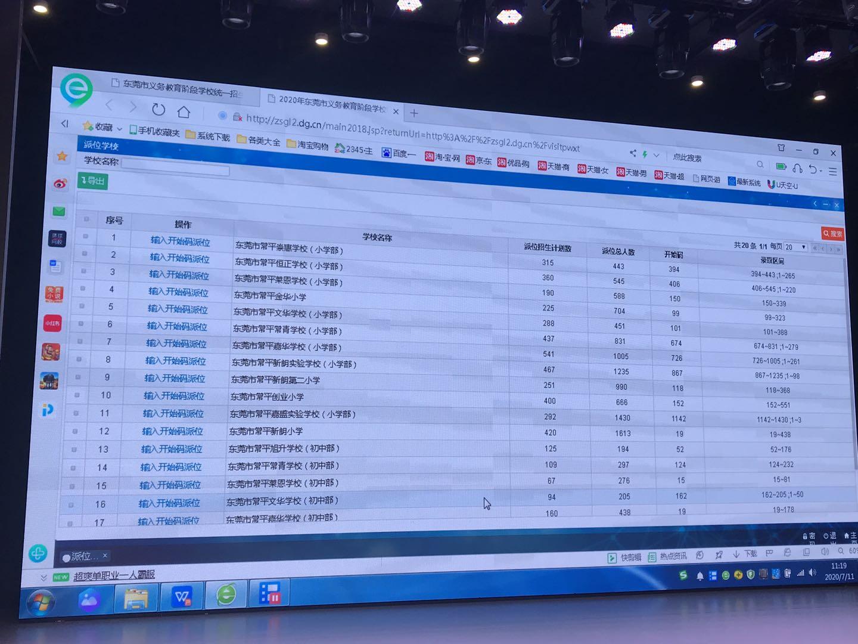Click the home page icon
Image resolution: width=858 pixels, height=644 pixels.
[184, 112]
